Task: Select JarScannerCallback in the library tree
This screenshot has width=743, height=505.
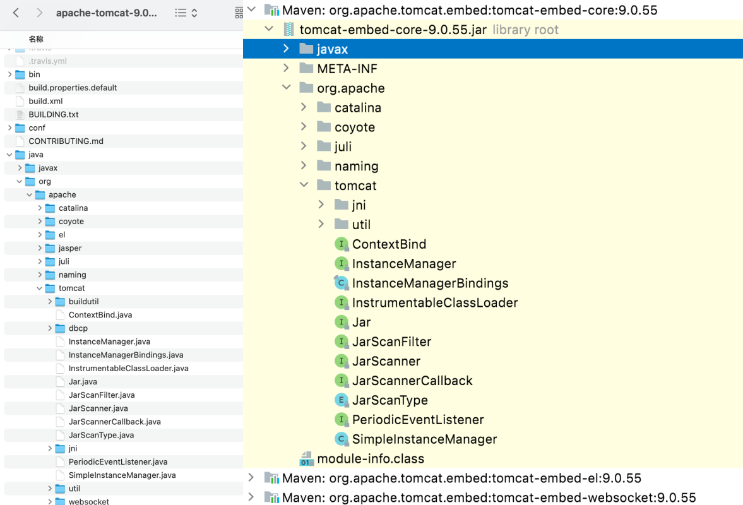Action: coord(412,381)
